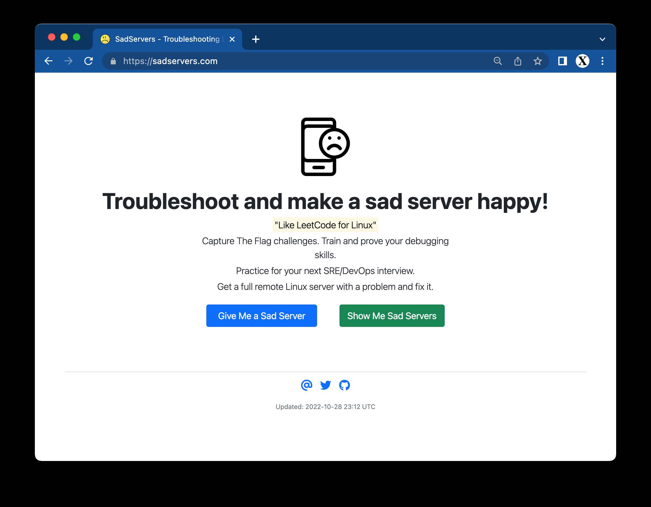Open the zoom magnifier in address bar
Viewport: 651px width, 507px height.
(498, 61)
